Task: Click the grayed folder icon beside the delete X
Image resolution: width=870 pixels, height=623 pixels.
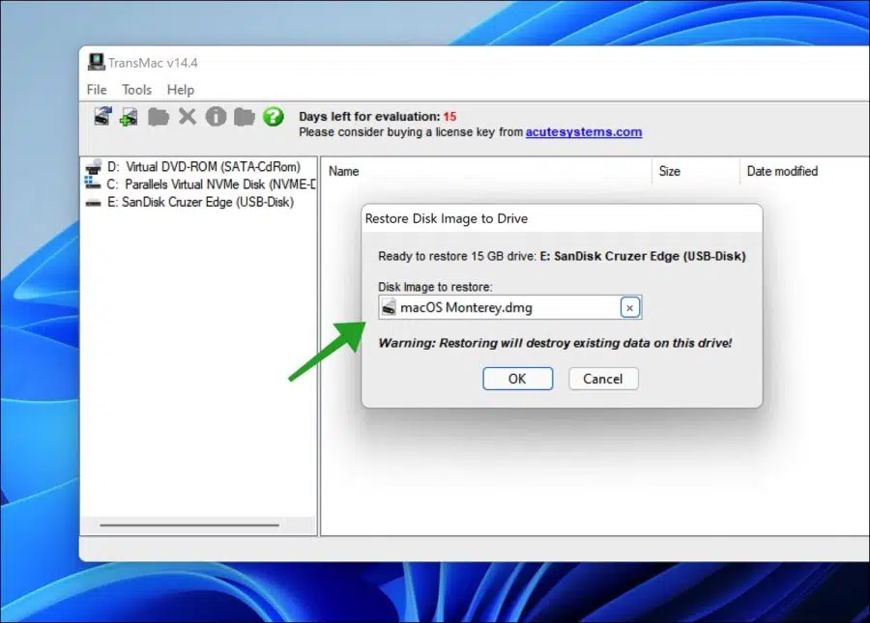Action: tap(159, 117)
